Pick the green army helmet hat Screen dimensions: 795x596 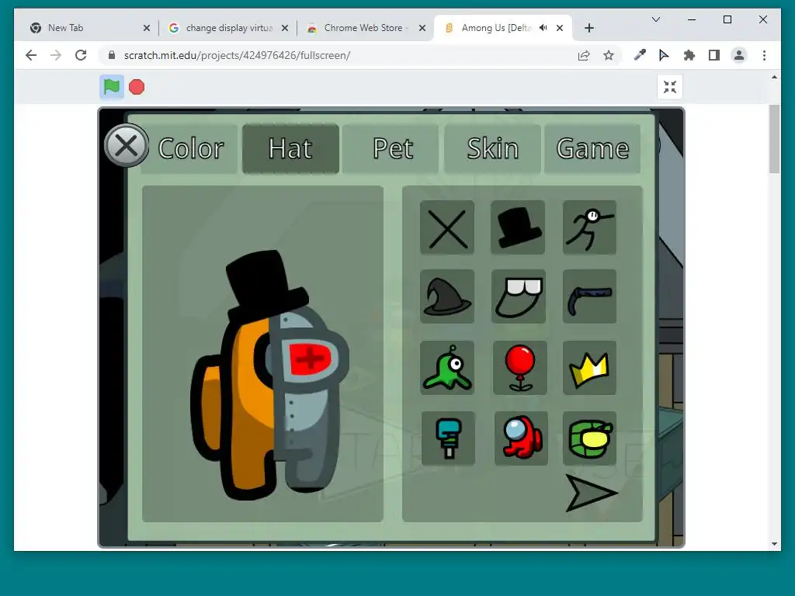pos(589,438)
